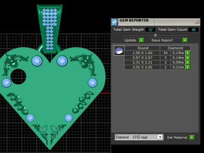Click the Save Report label button
Viewport: 204px width, 153px height.
click(166, 40)
